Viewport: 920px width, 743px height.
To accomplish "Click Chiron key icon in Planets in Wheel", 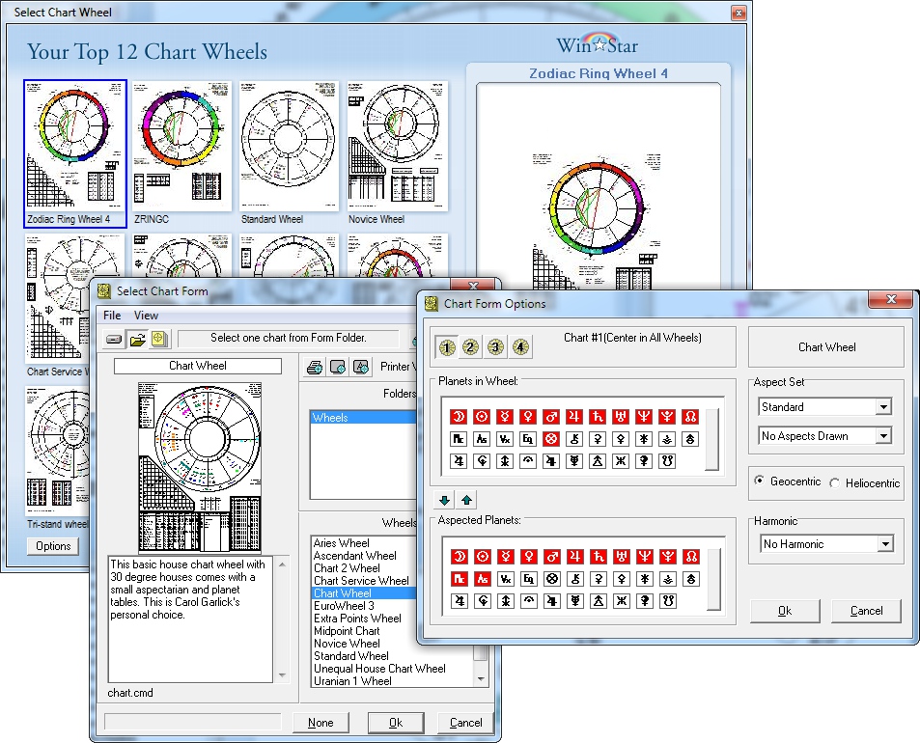I will pos(574,439).
